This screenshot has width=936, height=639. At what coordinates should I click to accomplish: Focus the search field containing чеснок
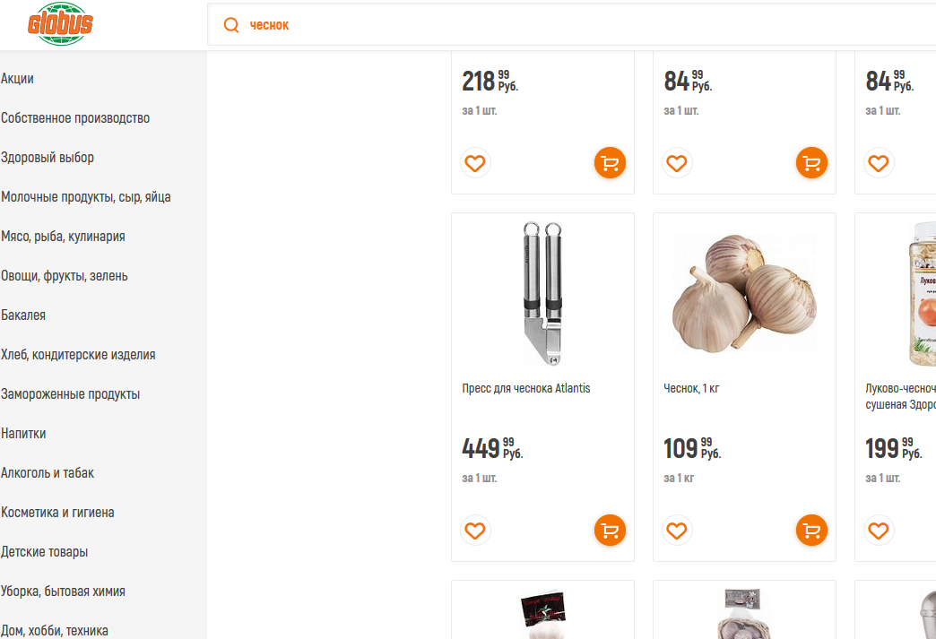(572, 25)
